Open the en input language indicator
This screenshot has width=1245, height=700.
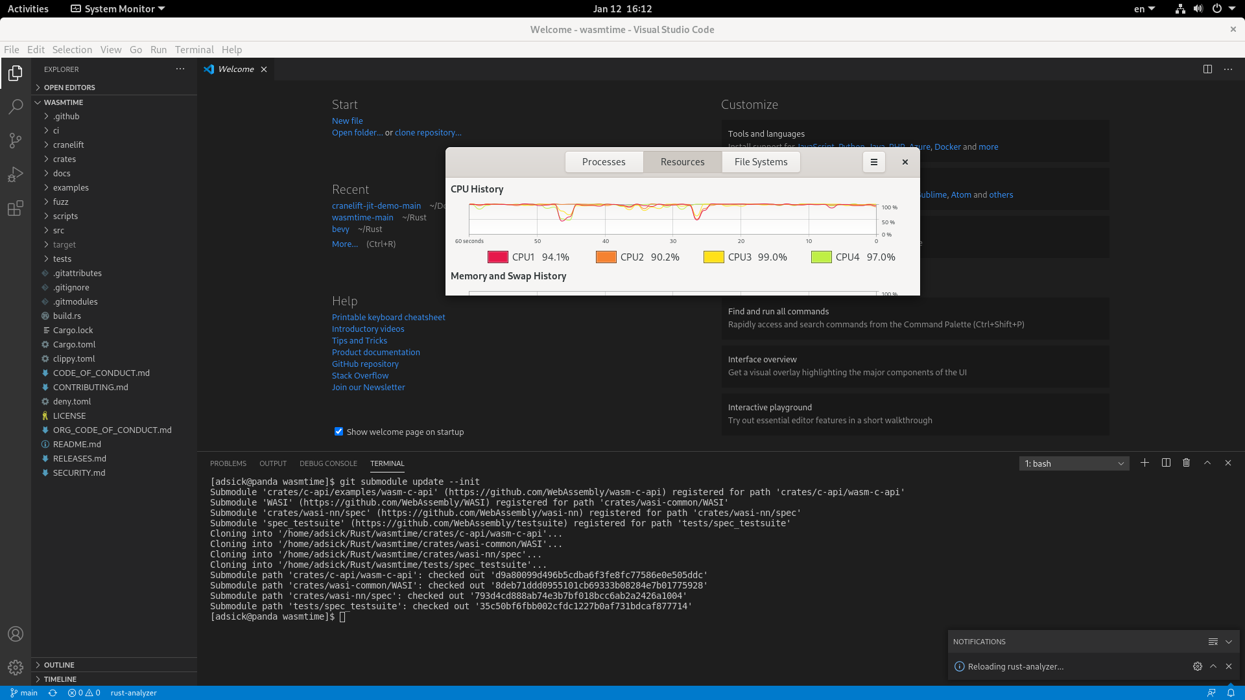(1144, 8)
